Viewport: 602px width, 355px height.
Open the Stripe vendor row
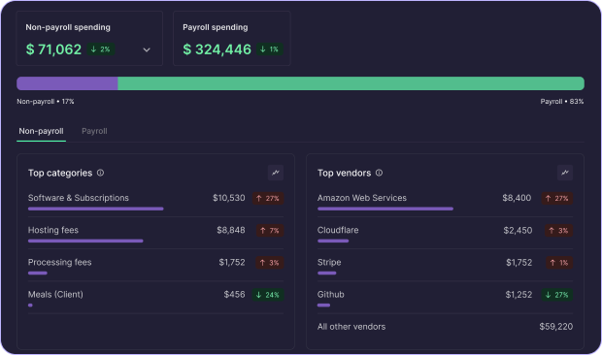[445, 266]
